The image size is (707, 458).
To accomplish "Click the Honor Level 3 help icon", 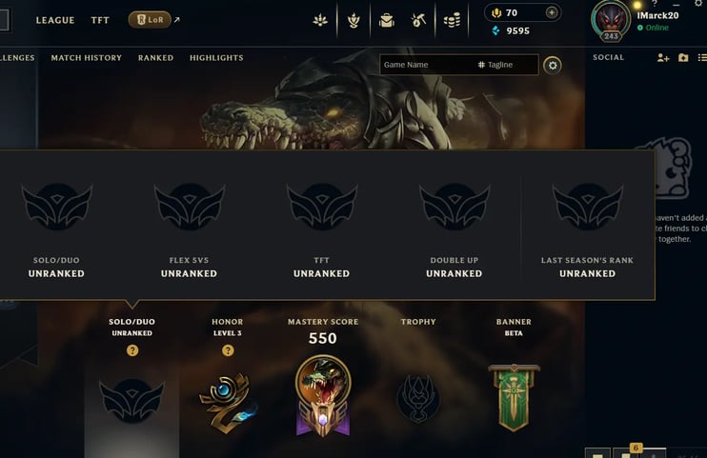I will point(228,350).
